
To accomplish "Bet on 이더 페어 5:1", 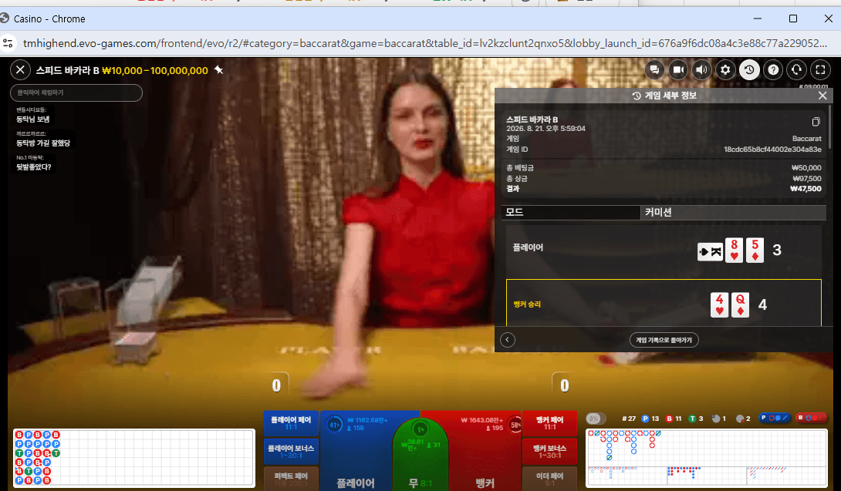I will 550,478.
